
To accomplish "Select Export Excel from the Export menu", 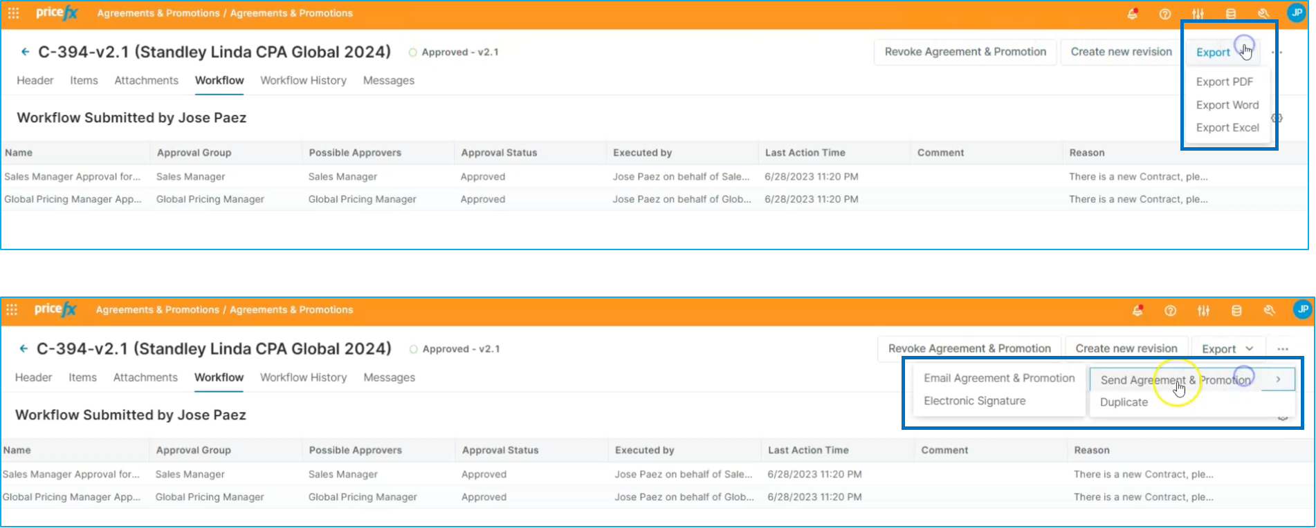I will 1227,128.
